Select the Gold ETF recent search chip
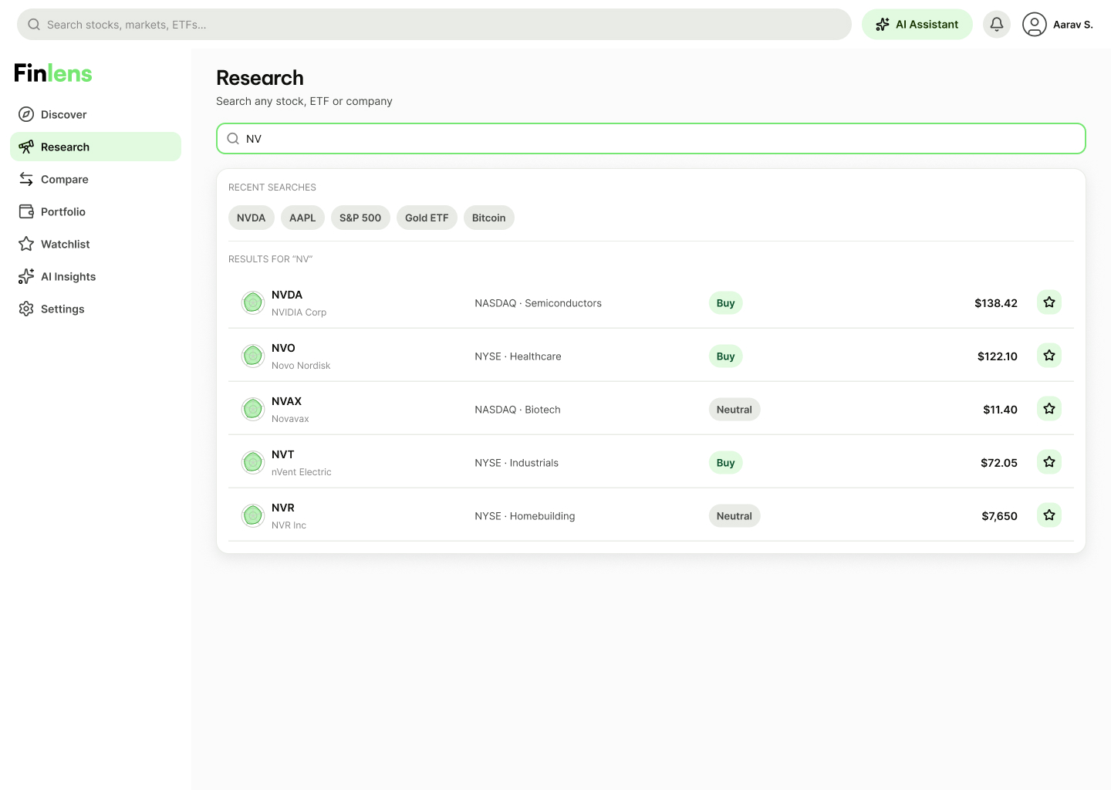1111x790 pixels. [427, 218]
